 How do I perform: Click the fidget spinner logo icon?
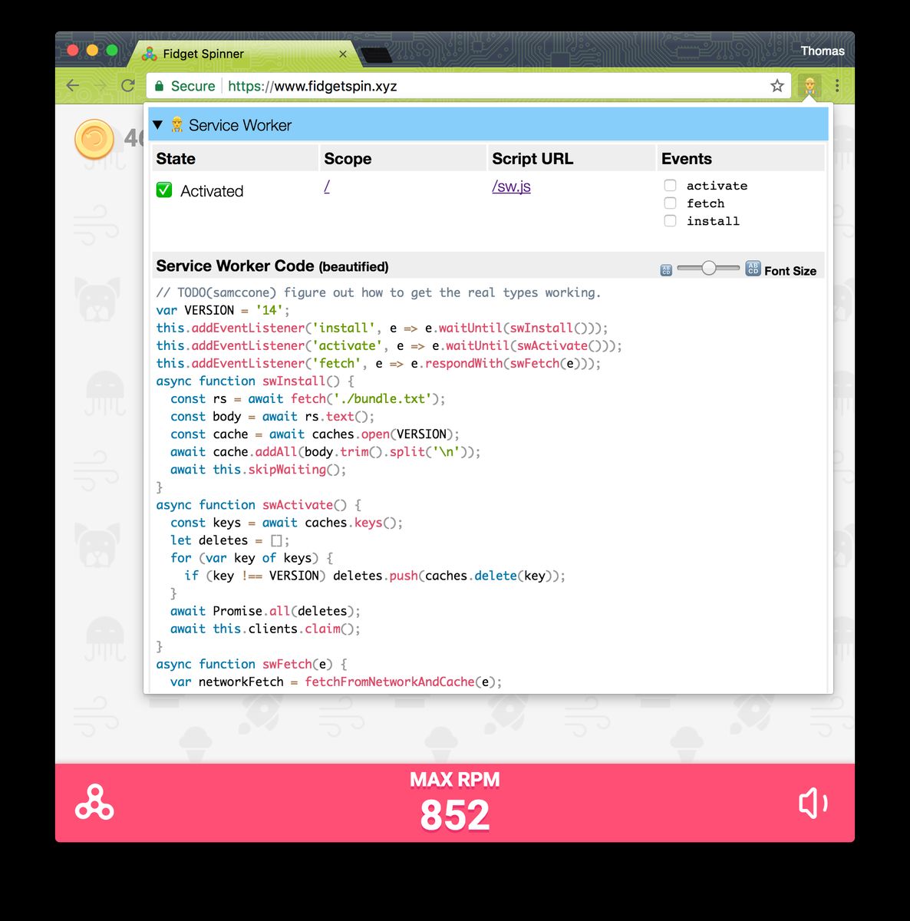(94, 803)
